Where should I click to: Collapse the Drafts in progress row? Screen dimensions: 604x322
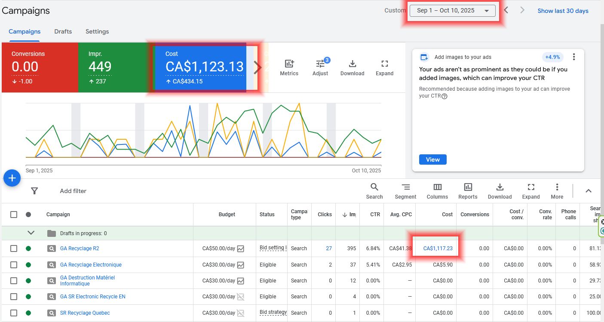coord(31,233)
